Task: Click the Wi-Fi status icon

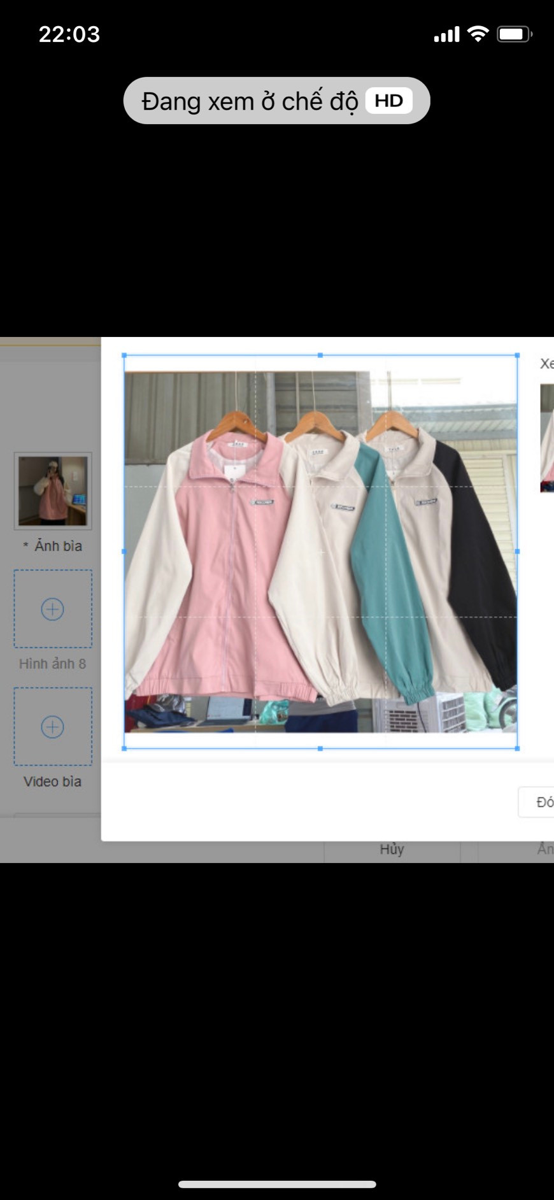Action: [x=478, y=34]
